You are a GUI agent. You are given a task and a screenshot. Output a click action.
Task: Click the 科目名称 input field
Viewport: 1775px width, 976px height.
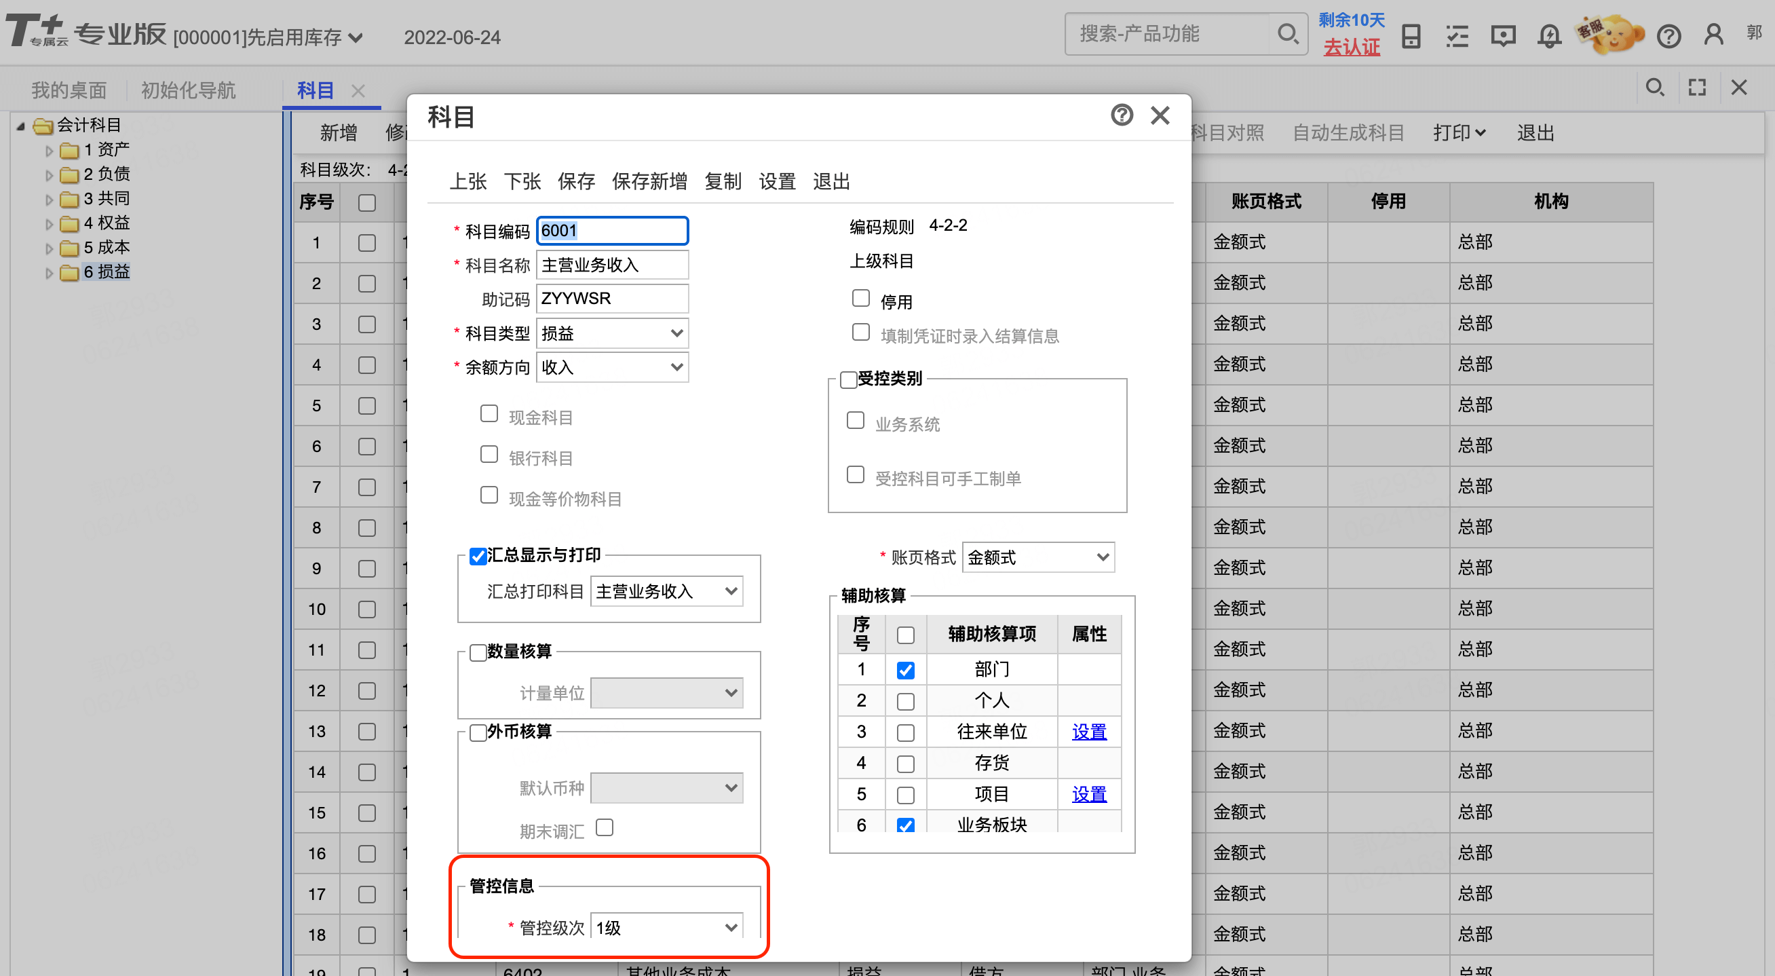[612, 265]
